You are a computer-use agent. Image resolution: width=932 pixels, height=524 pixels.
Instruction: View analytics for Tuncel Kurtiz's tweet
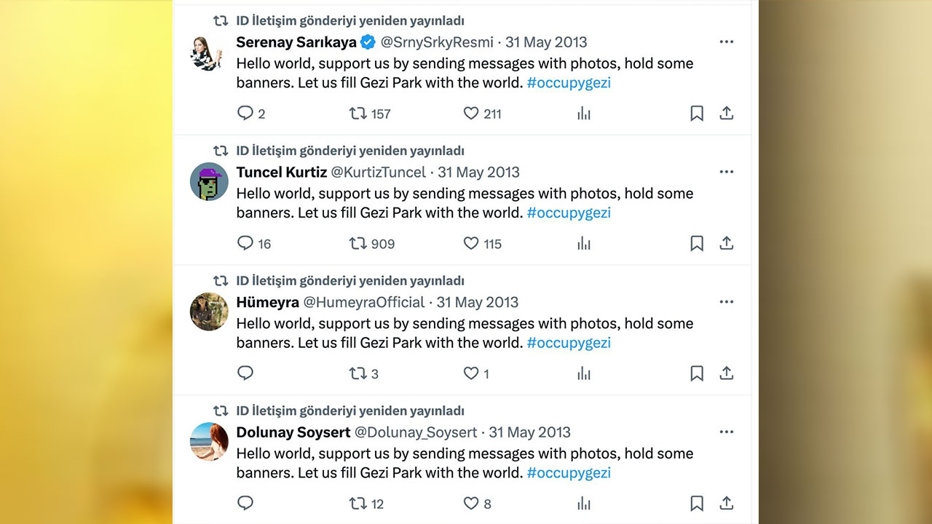pyautogui.click(x=583, y=243)
